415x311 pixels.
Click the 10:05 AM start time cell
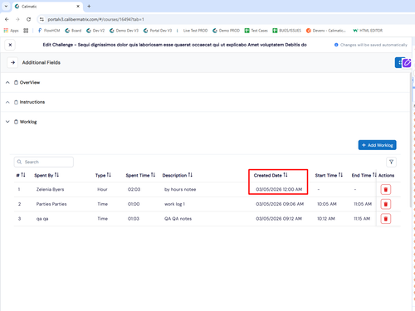[x=327, y=204]
